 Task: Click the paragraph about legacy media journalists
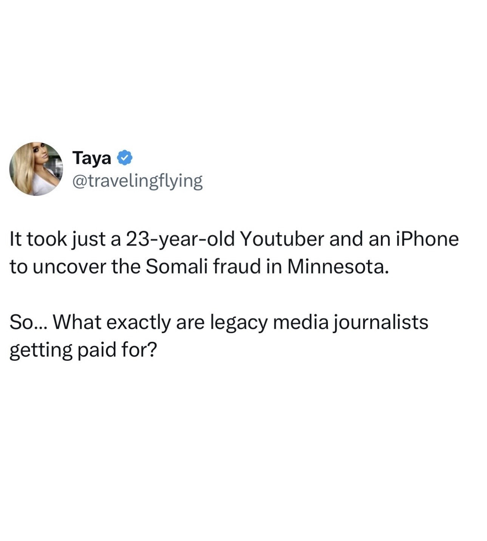pos(219,336)
